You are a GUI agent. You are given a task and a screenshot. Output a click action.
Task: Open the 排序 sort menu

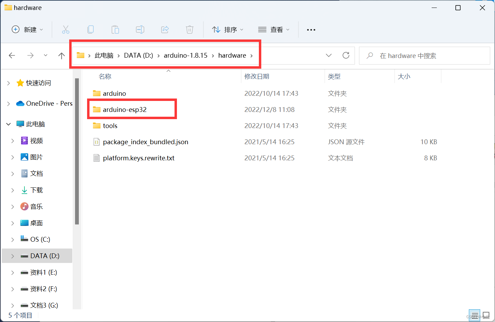point(228,30)
